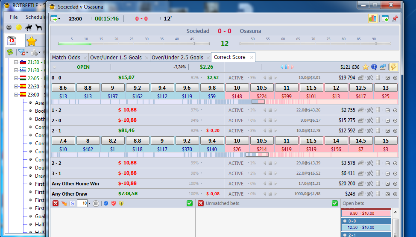The image size is (416, 237).
Task: Close the Correct Score tab
Action: click(x=252, y=57)
